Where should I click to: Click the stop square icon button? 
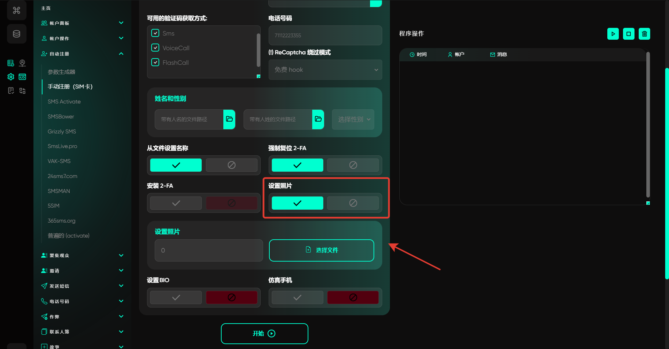[x=629, y=34]
